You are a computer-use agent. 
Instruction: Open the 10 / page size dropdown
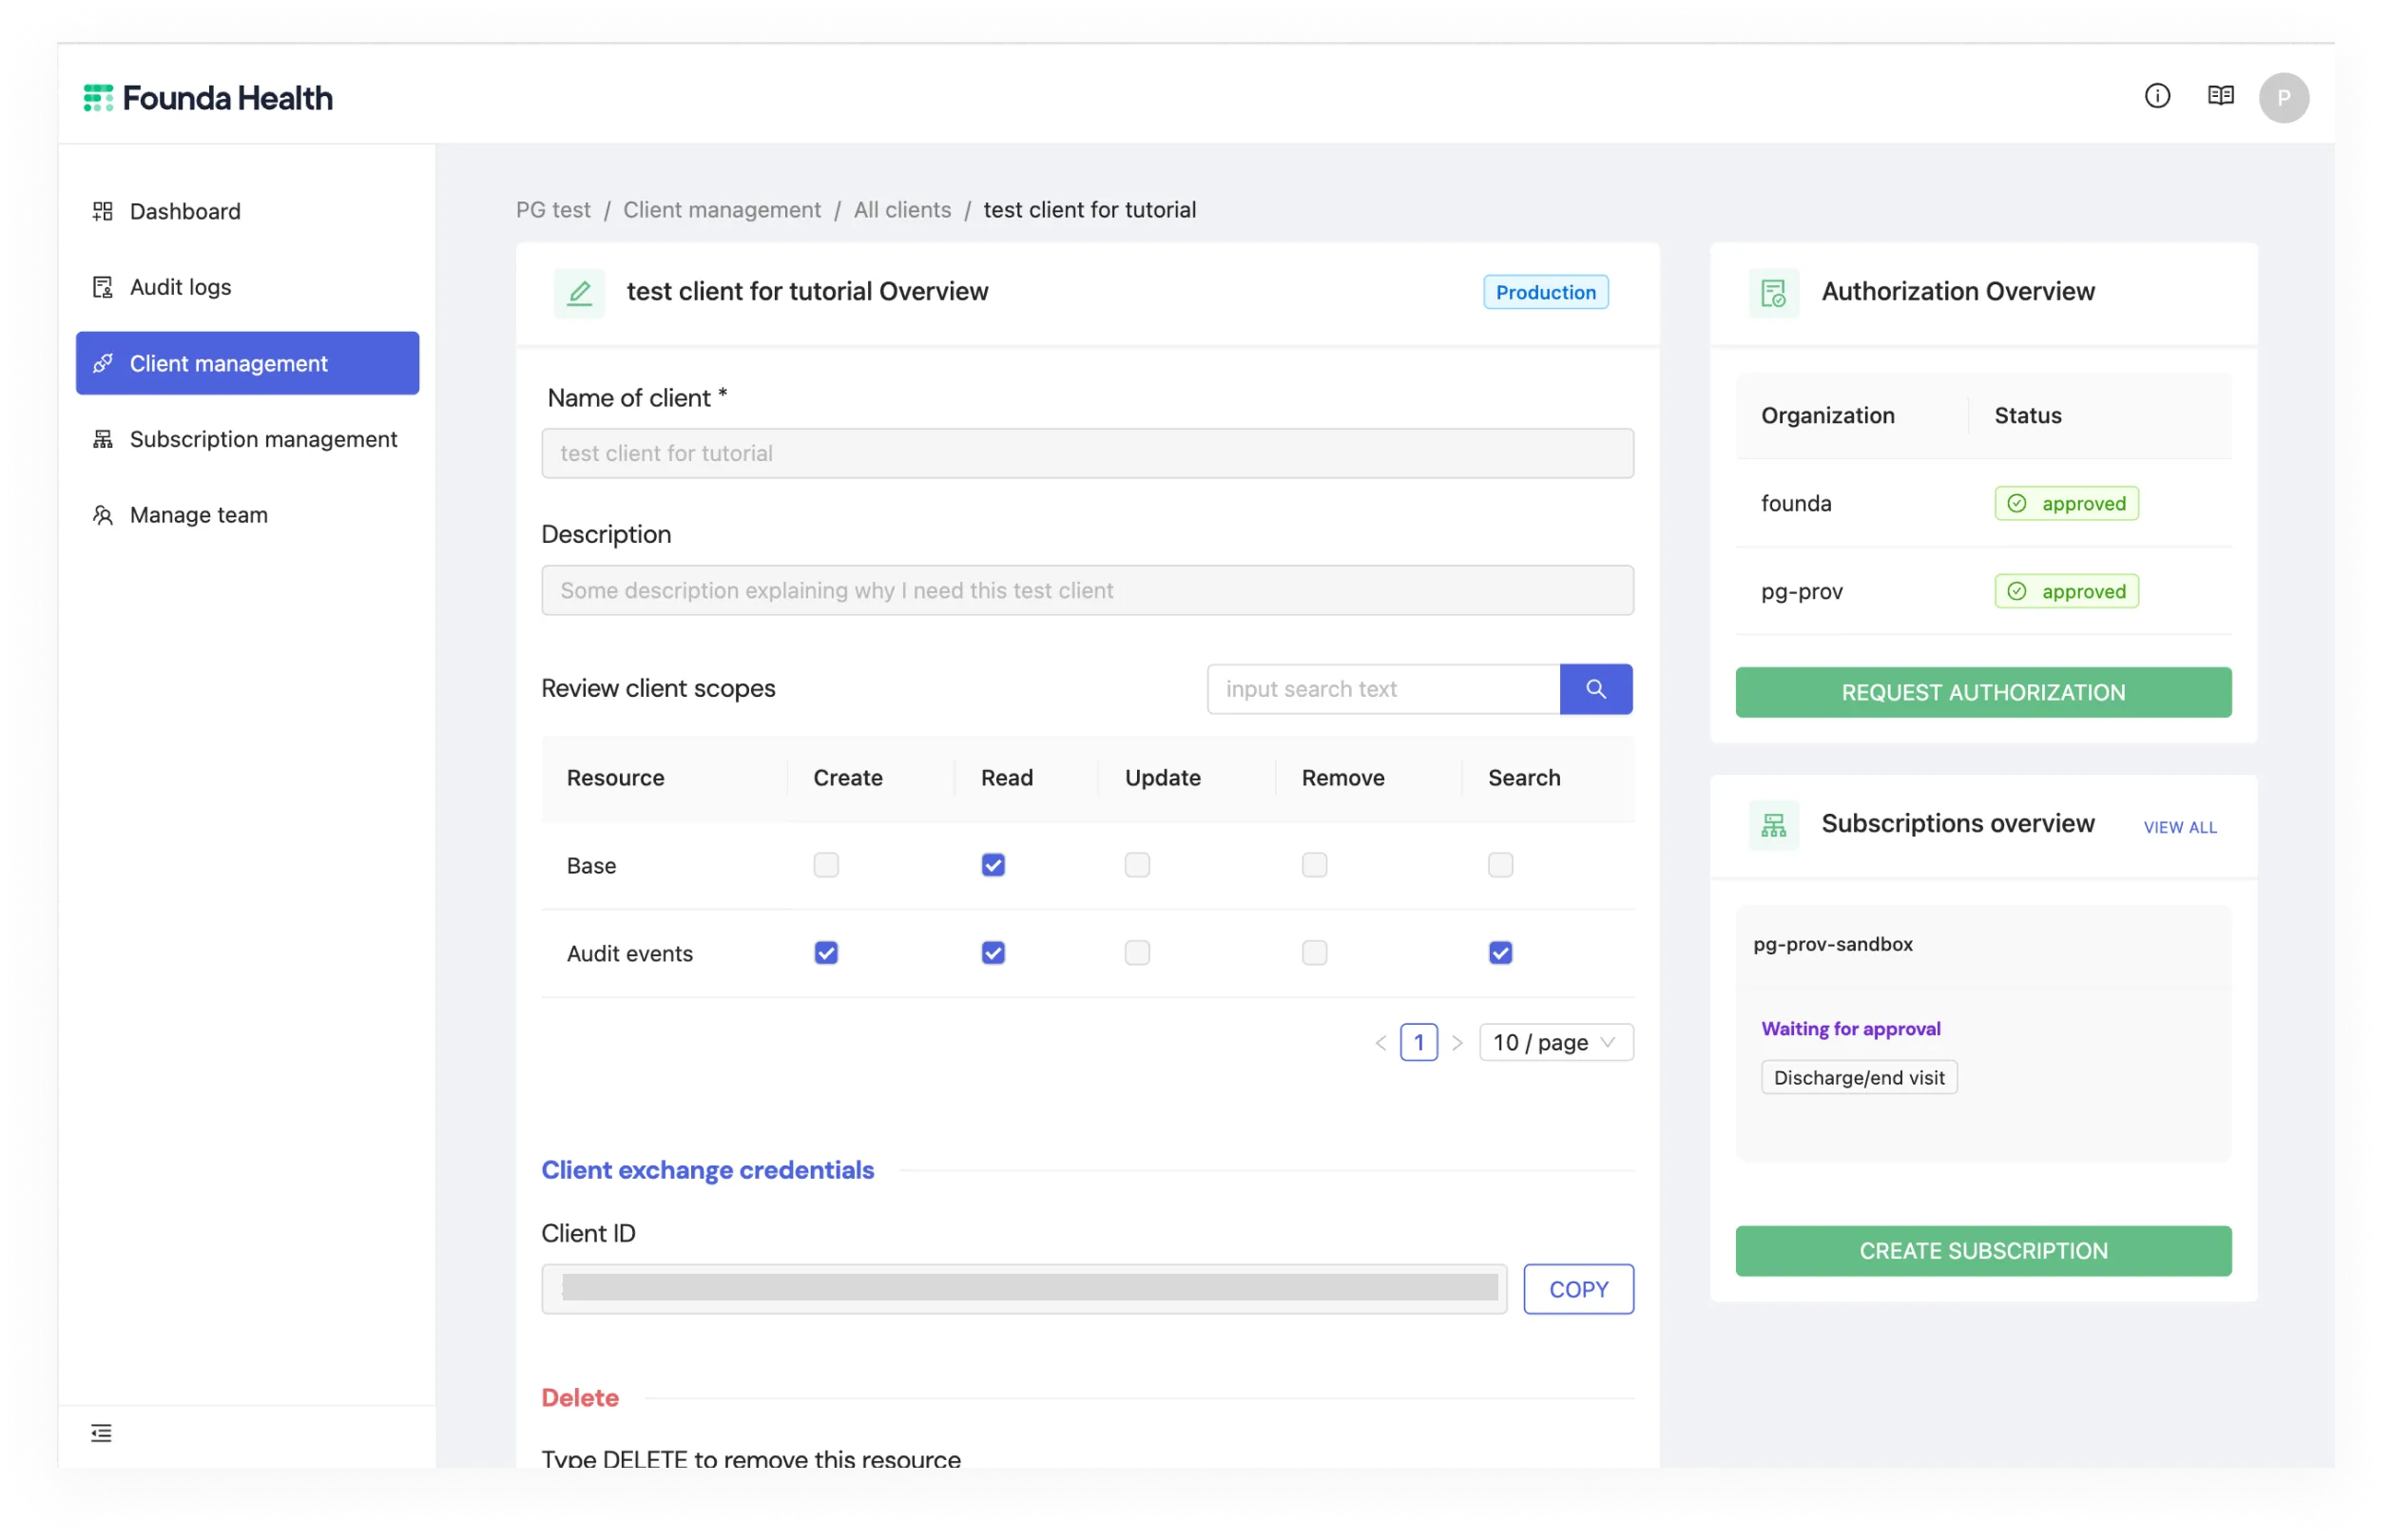coord(1556,1043)
